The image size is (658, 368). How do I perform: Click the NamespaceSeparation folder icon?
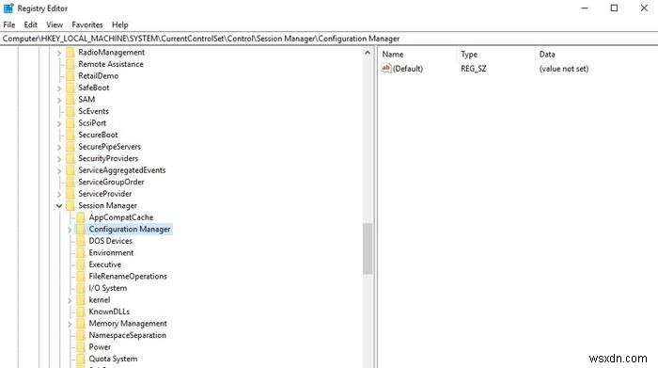click(x=81, y=335)
